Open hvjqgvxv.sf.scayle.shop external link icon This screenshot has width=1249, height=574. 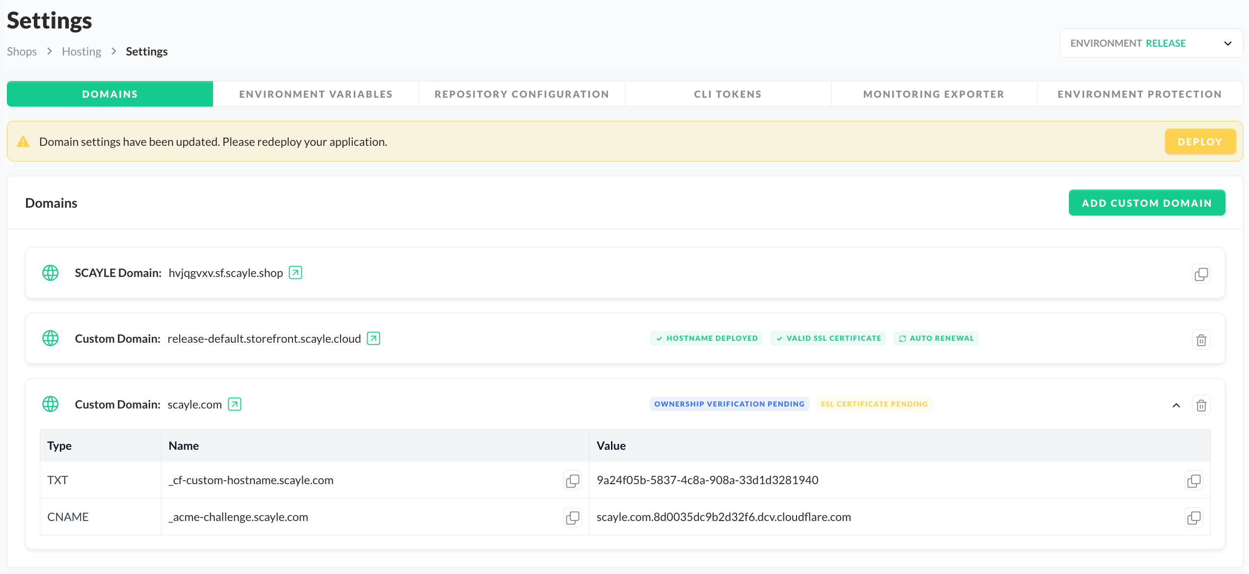(x=295, y=273)
